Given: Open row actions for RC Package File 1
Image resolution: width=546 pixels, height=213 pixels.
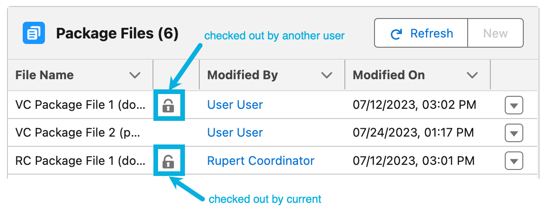Looking at the screenshot, I should coord(514,161).
